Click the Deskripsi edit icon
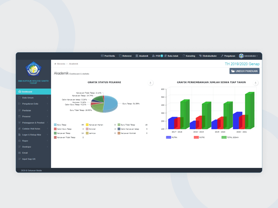Screen dimensions: 278x208 pos(20,147)
